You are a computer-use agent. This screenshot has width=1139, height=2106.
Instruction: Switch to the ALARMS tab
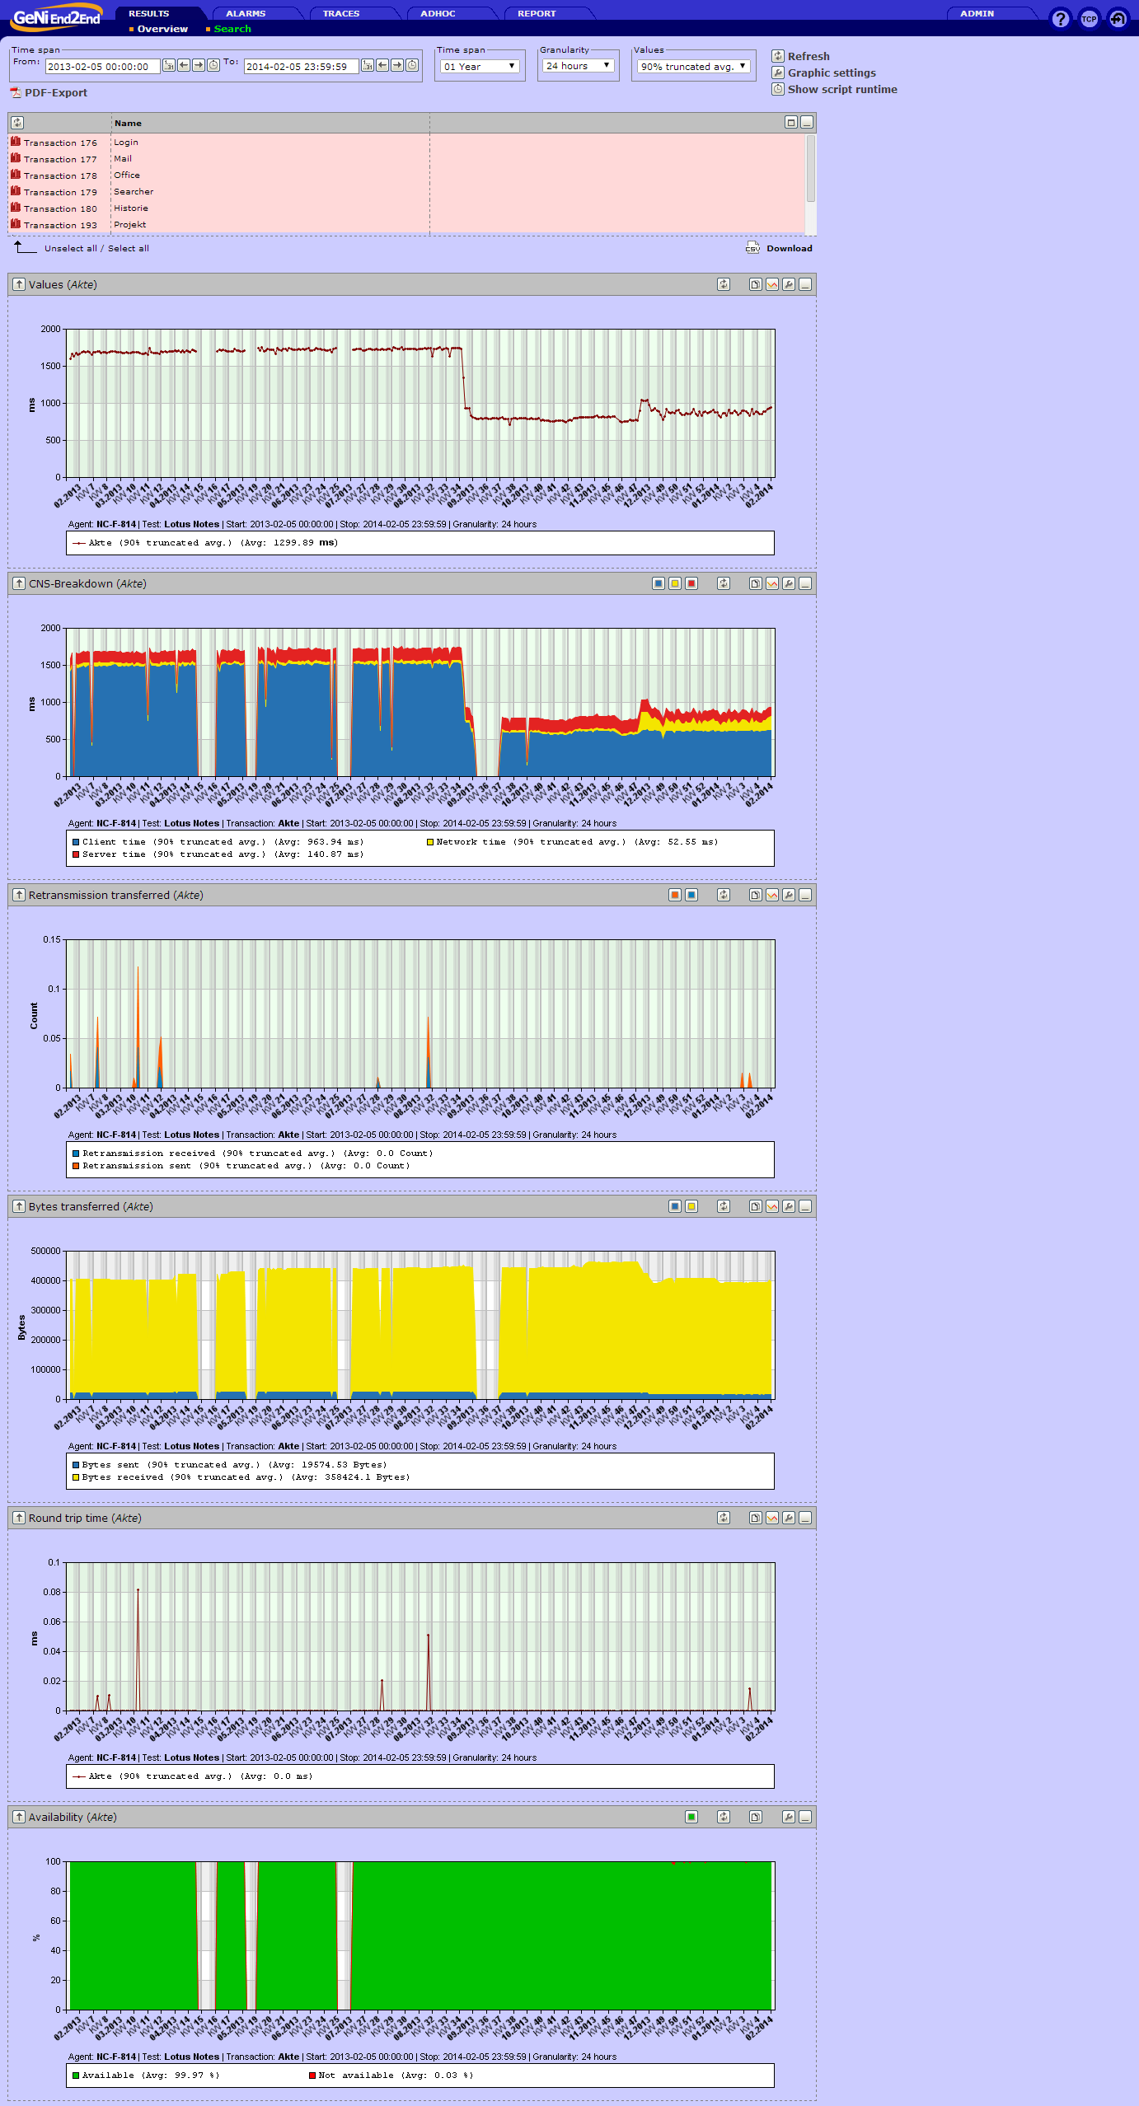(x=246, y=13)
